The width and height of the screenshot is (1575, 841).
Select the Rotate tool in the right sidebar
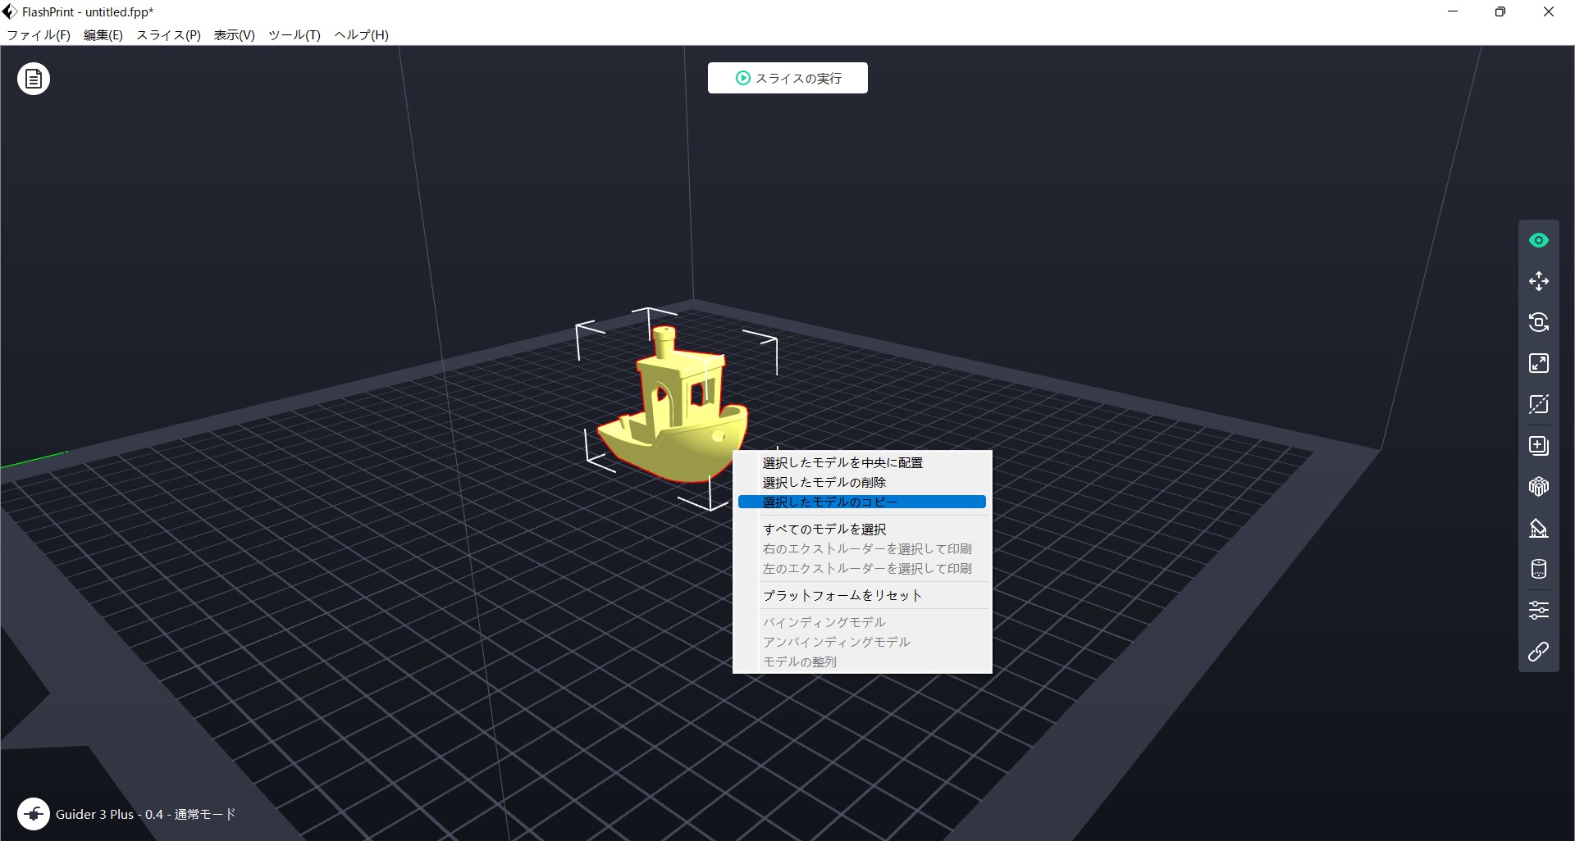click(1539, 322)
